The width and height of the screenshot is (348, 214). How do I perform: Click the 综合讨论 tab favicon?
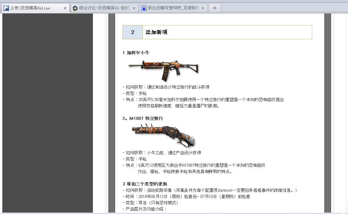[x=75, y=8]
